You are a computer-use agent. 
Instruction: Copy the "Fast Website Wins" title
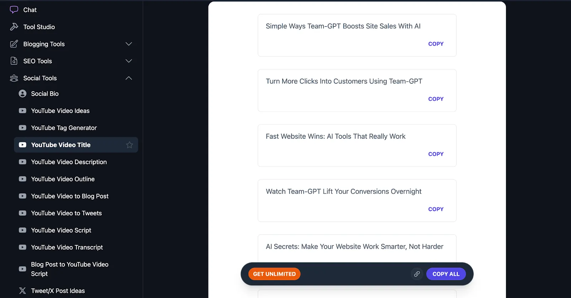tap(436, 154)
